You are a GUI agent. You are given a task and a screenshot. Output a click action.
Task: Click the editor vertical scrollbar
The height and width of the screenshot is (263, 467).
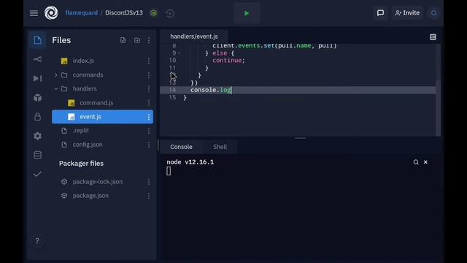438,107
